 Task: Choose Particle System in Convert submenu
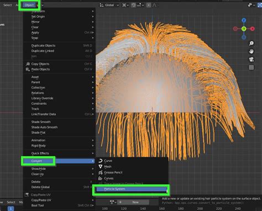[x=132, y=189]
